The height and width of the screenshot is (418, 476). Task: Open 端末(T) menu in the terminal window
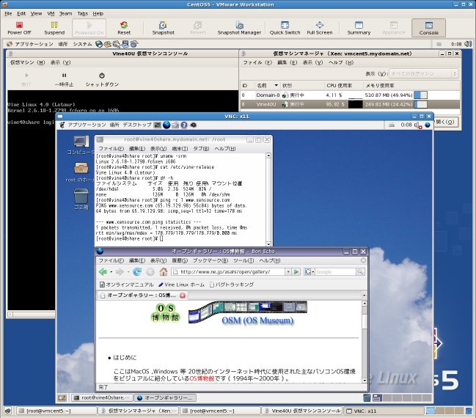(x=180, y=148)
